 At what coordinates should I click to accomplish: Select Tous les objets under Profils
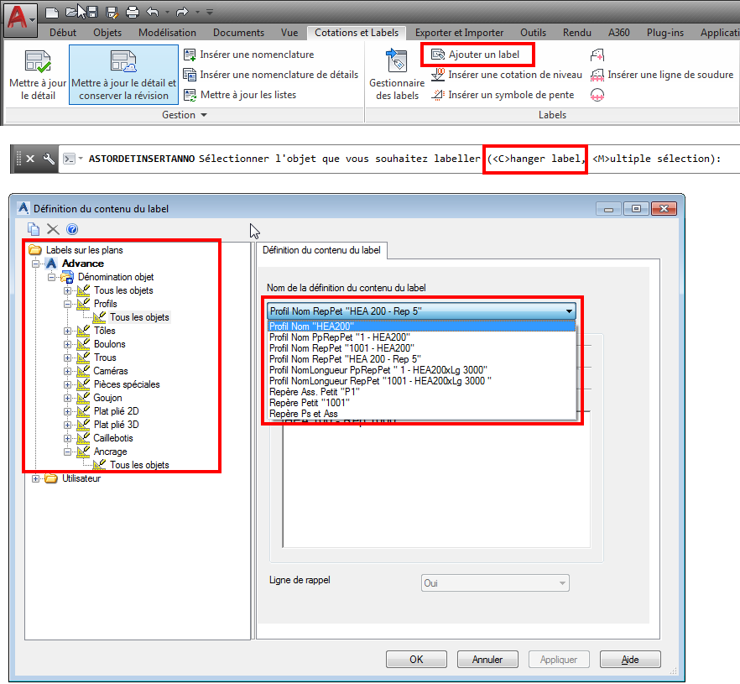(x=139, y=317)
